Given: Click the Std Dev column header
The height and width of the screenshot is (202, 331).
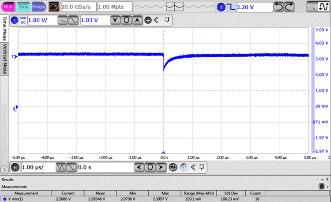Looking at the screenshot, I should (231, 193).
